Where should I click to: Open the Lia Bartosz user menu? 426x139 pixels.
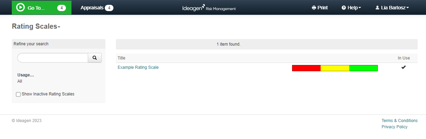392,8
